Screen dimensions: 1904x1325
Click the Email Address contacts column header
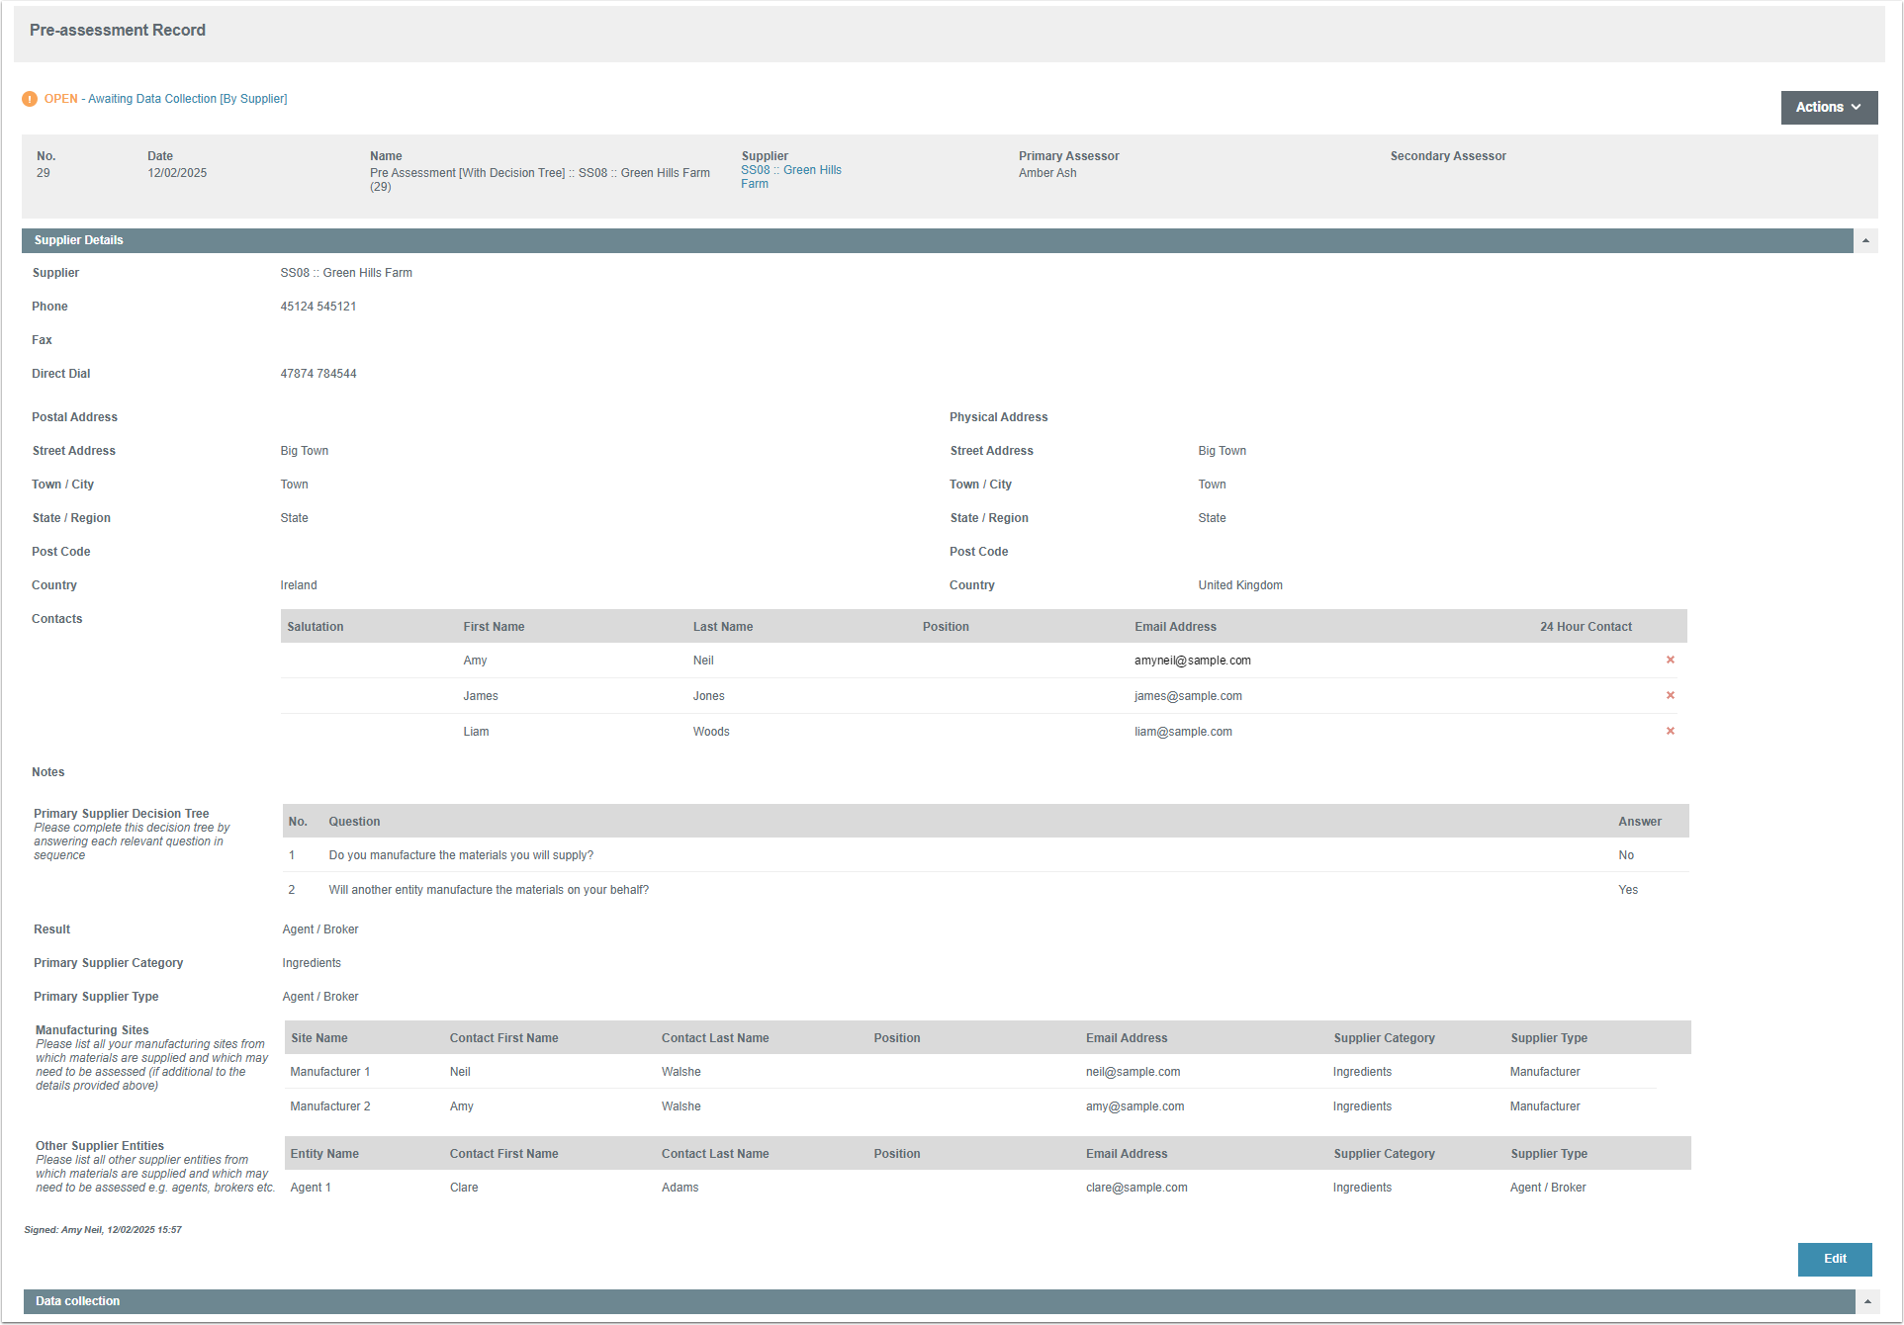coord(1175,627)
